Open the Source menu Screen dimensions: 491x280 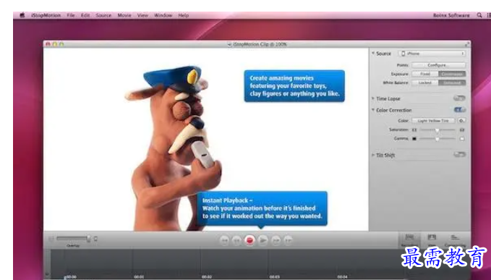[103, 15]
